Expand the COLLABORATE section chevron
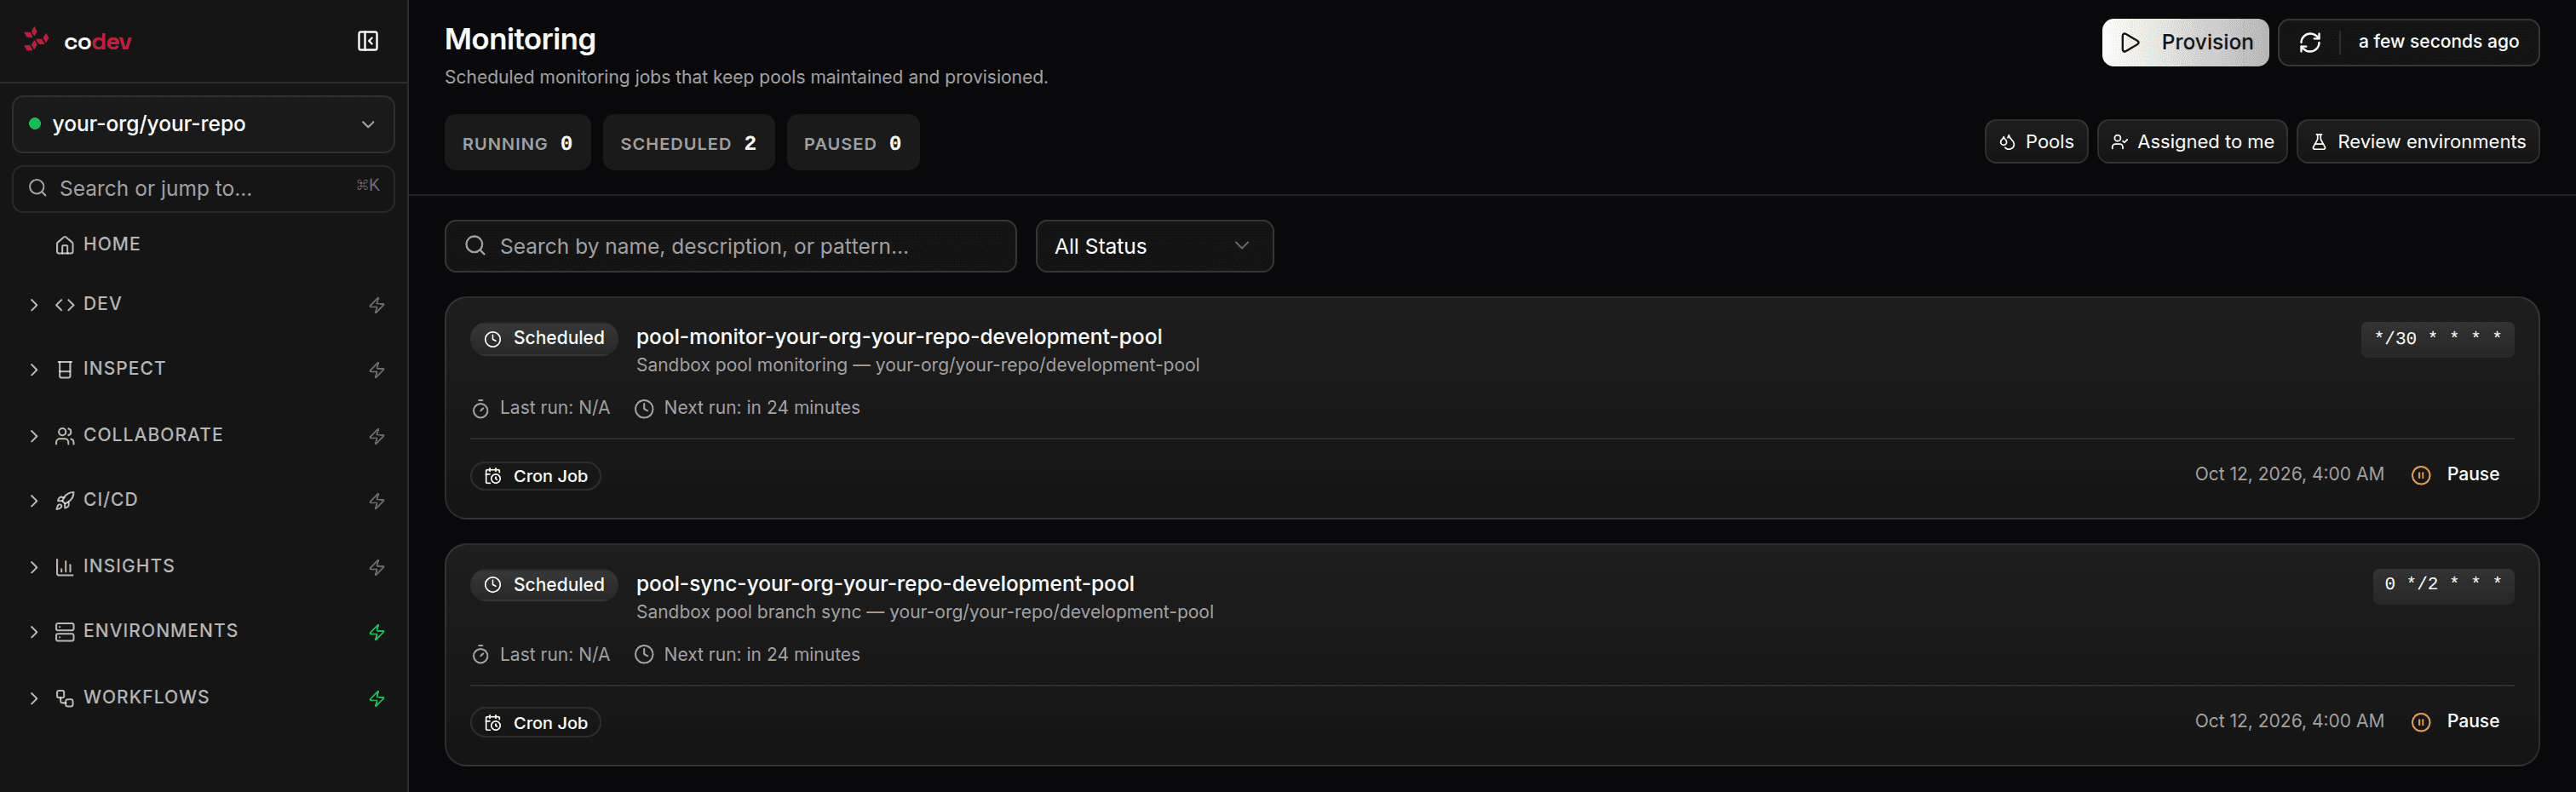Screen dimensions: 2576x792 [34, 436]
